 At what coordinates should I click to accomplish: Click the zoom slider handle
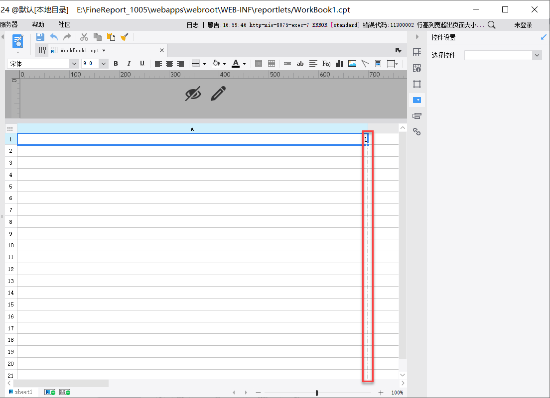(x=317, y=393)
